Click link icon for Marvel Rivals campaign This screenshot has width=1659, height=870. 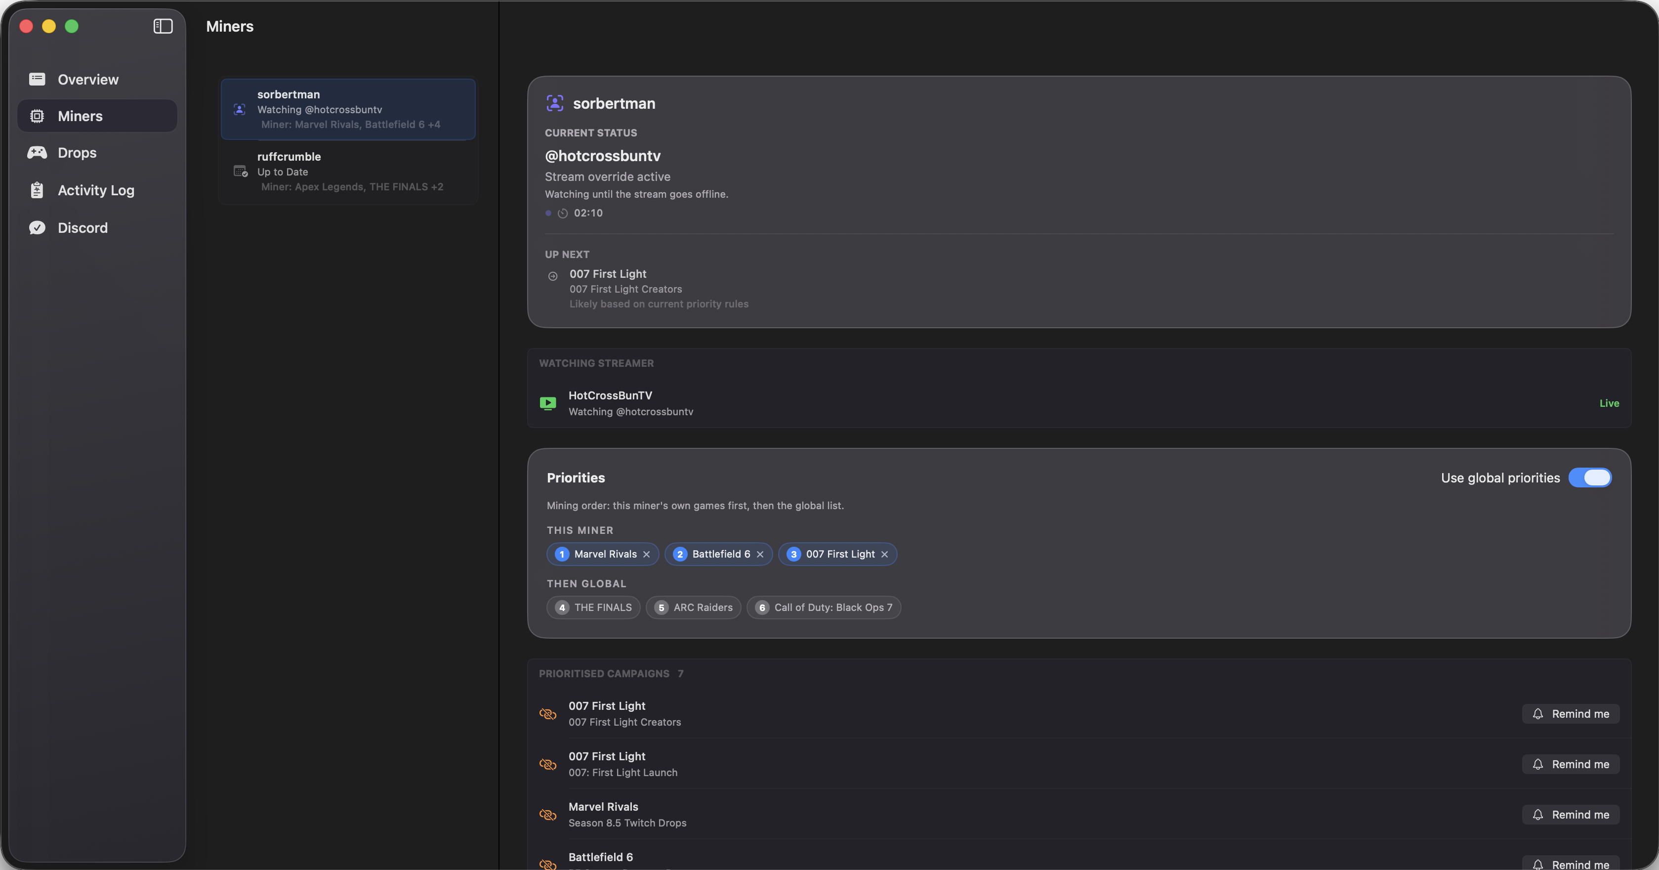coord(547,815)
